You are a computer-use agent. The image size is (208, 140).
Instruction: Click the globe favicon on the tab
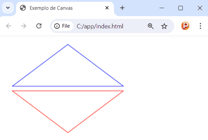[23, 8]
